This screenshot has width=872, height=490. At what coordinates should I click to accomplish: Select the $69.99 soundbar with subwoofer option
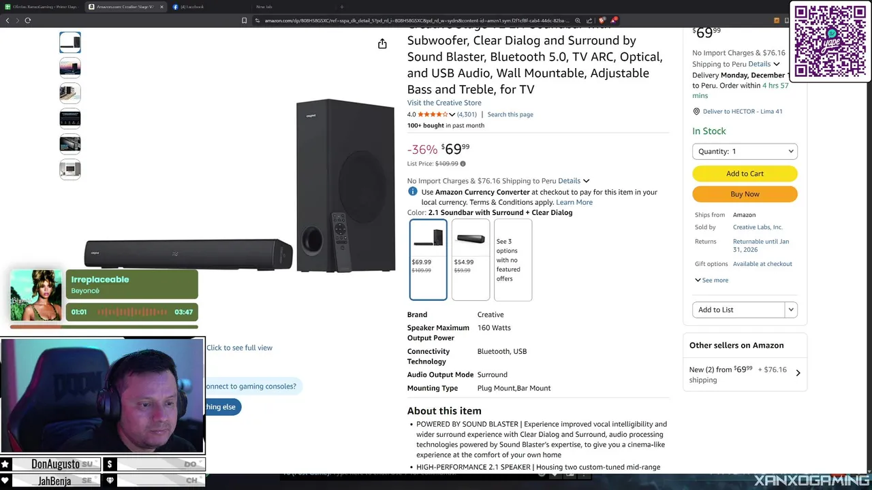pyautogui.click(x=429, y=259)
